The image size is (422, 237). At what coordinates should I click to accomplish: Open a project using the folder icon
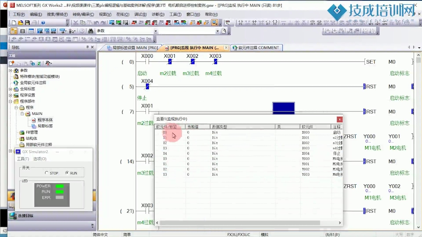point(20,23)
